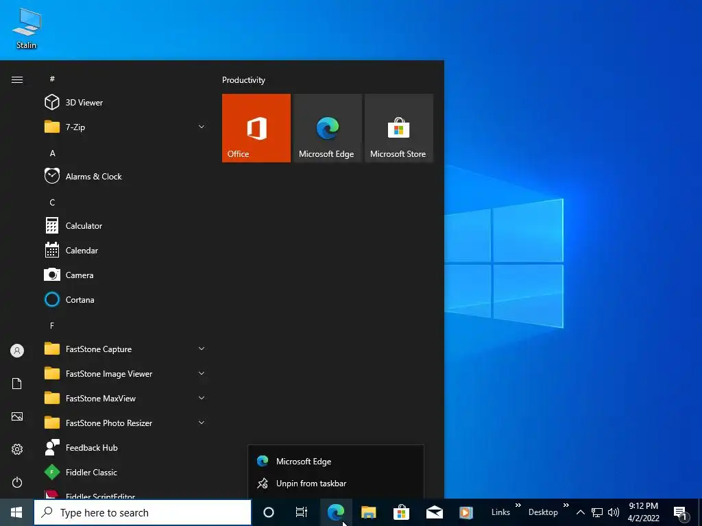
Task: Click the letter F section header
Action: pyautogui.click(x=52, y=325)
